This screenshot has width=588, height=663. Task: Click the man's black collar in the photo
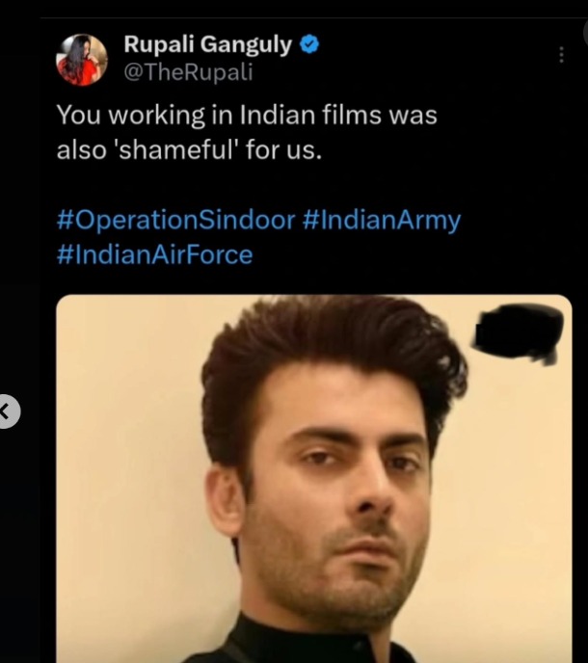289,644
